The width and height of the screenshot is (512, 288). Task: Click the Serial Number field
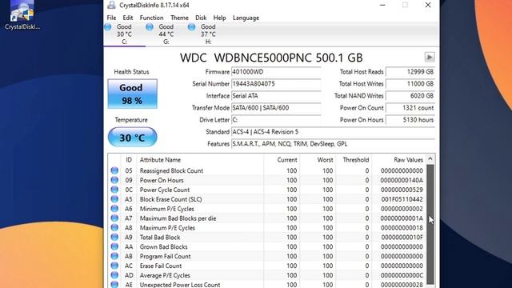[x=276, y=84]
